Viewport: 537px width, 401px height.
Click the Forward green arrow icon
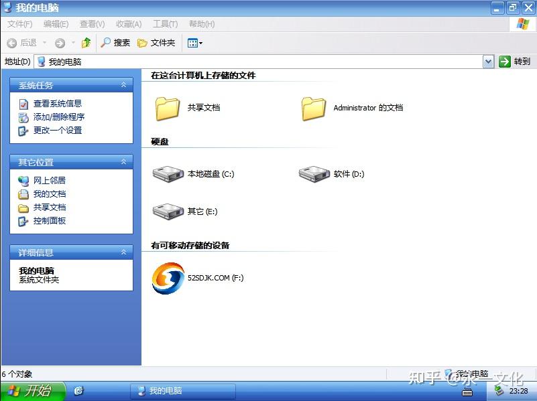60,43
